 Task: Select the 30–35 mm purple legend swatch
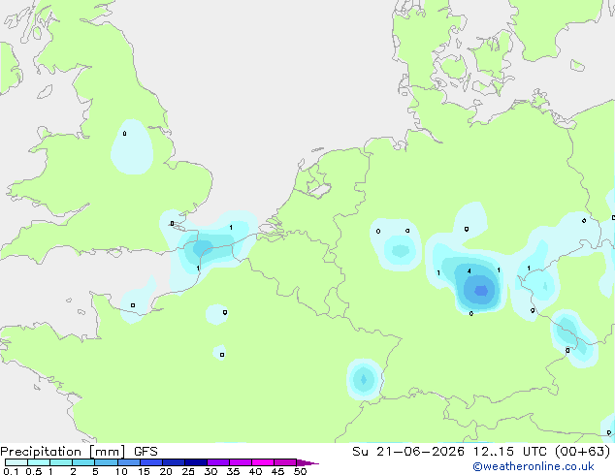pyautogui.click(x=217, y=462)
